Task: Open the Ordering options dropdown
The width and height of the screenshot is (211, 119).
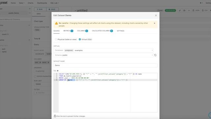Action: [43, 71]
